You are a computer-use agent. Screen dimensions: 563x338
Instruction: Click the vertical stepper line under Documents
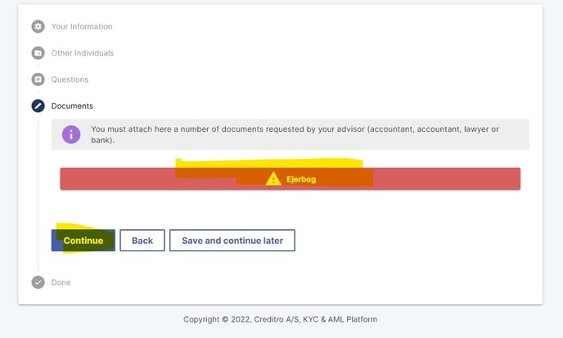tap(38, 192)
